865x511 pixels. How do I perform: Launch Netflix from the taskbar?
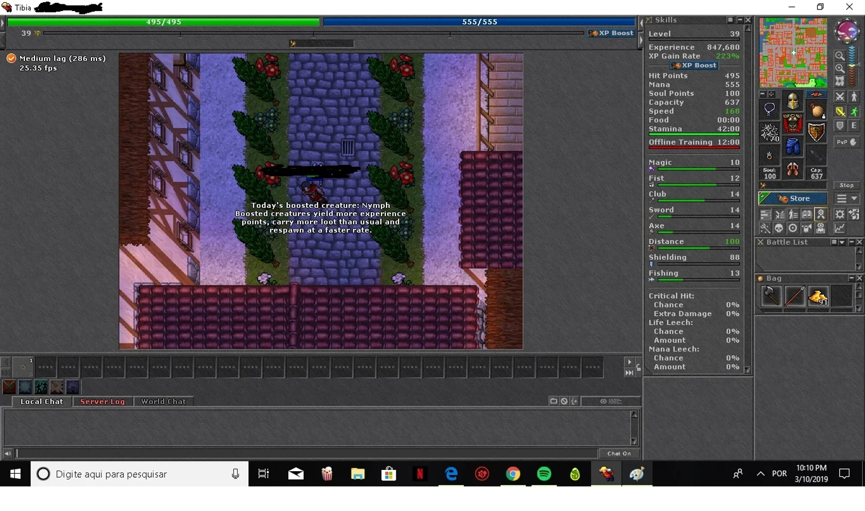point(420,474)
